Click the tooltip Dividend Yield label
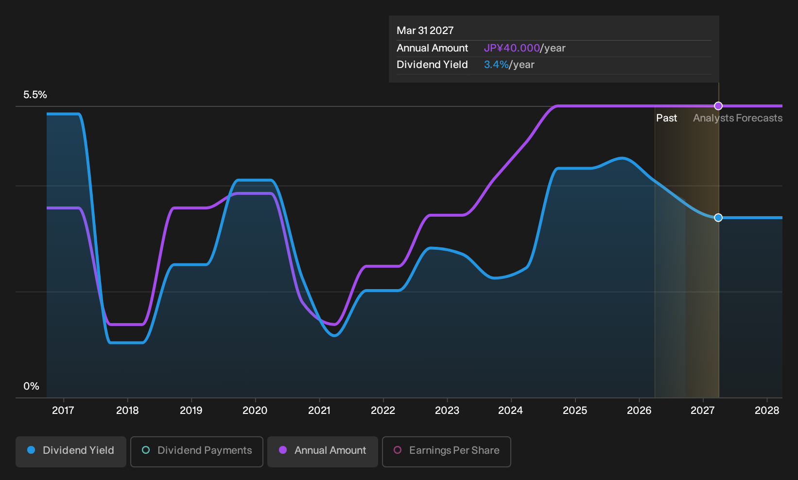The image size is (798, 480). pyautogui.click(x=432, y=65)
